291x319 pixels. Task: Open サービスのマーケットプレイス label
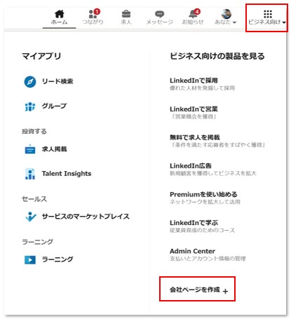pyautogui.click(x=86, y=217)
